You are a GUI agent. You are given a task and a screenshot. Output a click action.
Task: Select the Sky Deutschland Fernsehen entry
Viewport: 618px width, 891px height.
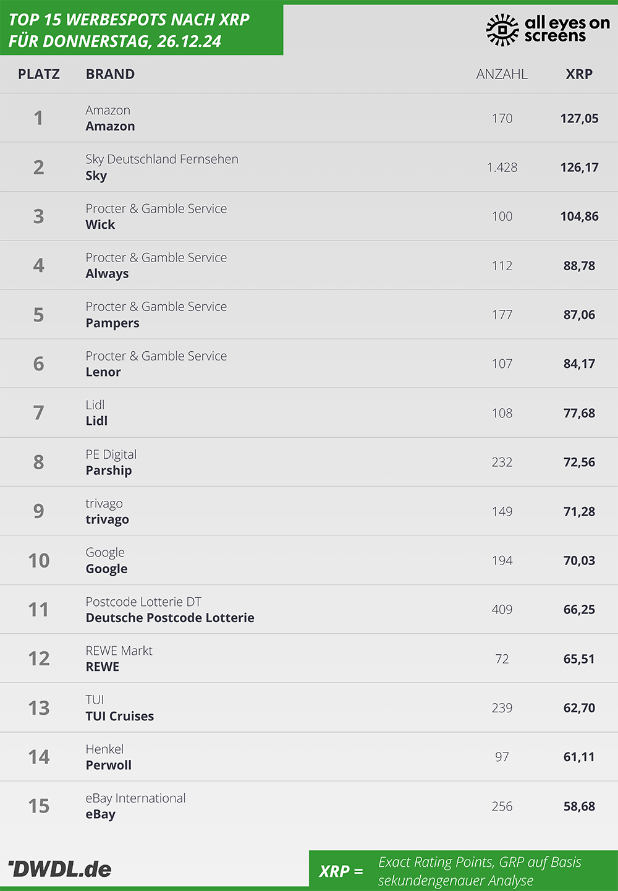tap(162, 159)
